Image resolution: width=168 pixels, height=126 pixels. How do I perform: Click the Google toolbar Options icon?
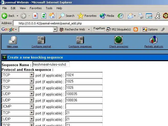pyautogui.click(x=145, y=29)
